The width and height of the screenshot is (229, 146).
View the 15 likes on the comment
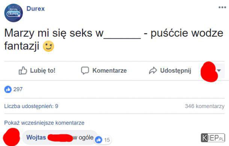tap(107, 140)
